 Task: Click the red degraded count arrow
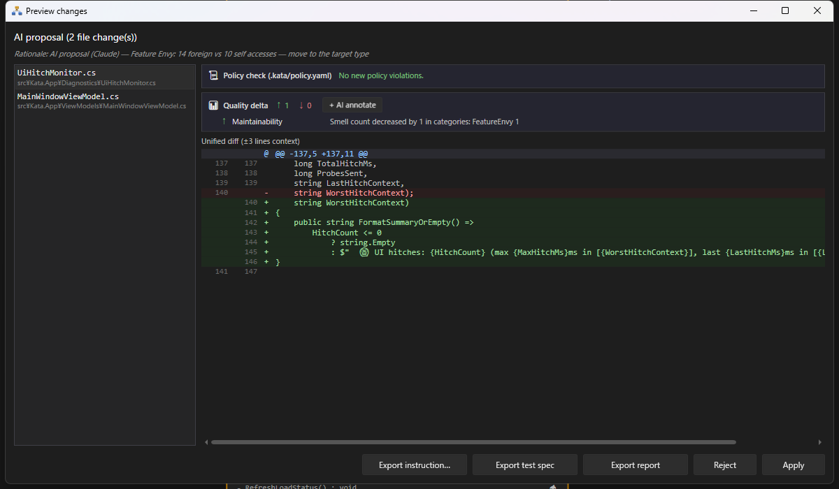(x=301, y=105)
